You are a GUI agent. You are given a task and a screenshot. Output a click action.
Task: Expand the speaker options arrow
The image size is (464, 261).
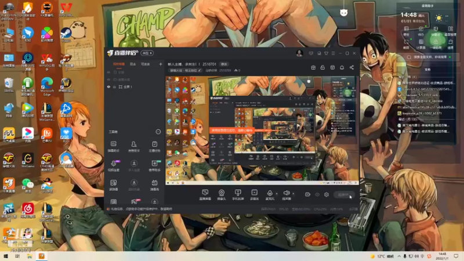point(293,194)
